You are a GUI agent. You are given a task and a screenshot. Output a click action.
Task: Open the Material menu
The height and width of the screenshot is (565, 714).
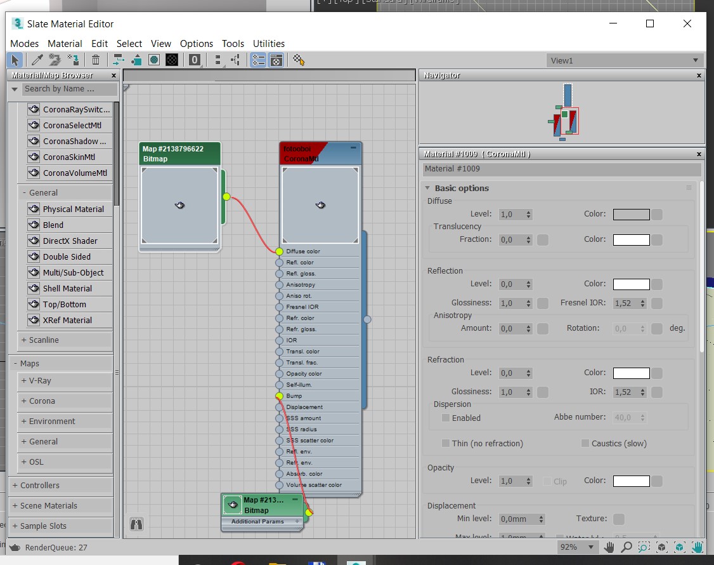point(65,43)
